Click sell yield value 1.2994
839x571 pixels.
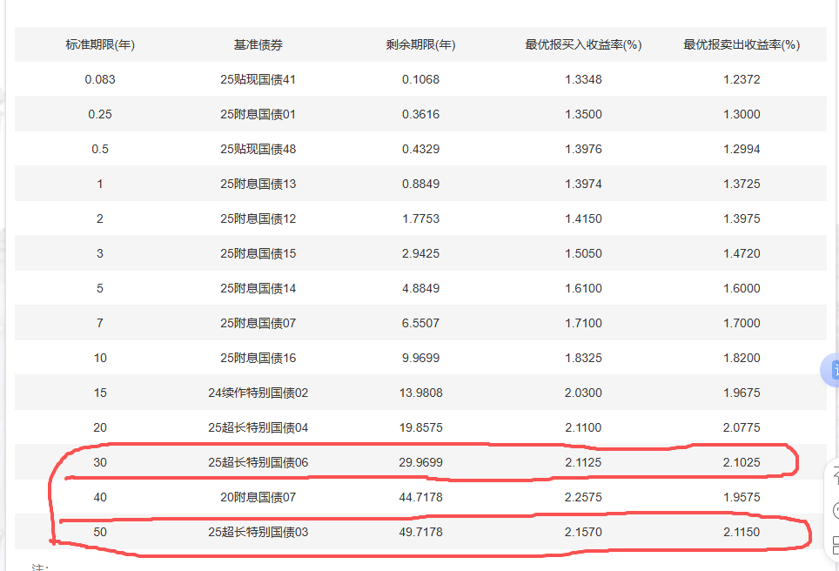[742, 150]
